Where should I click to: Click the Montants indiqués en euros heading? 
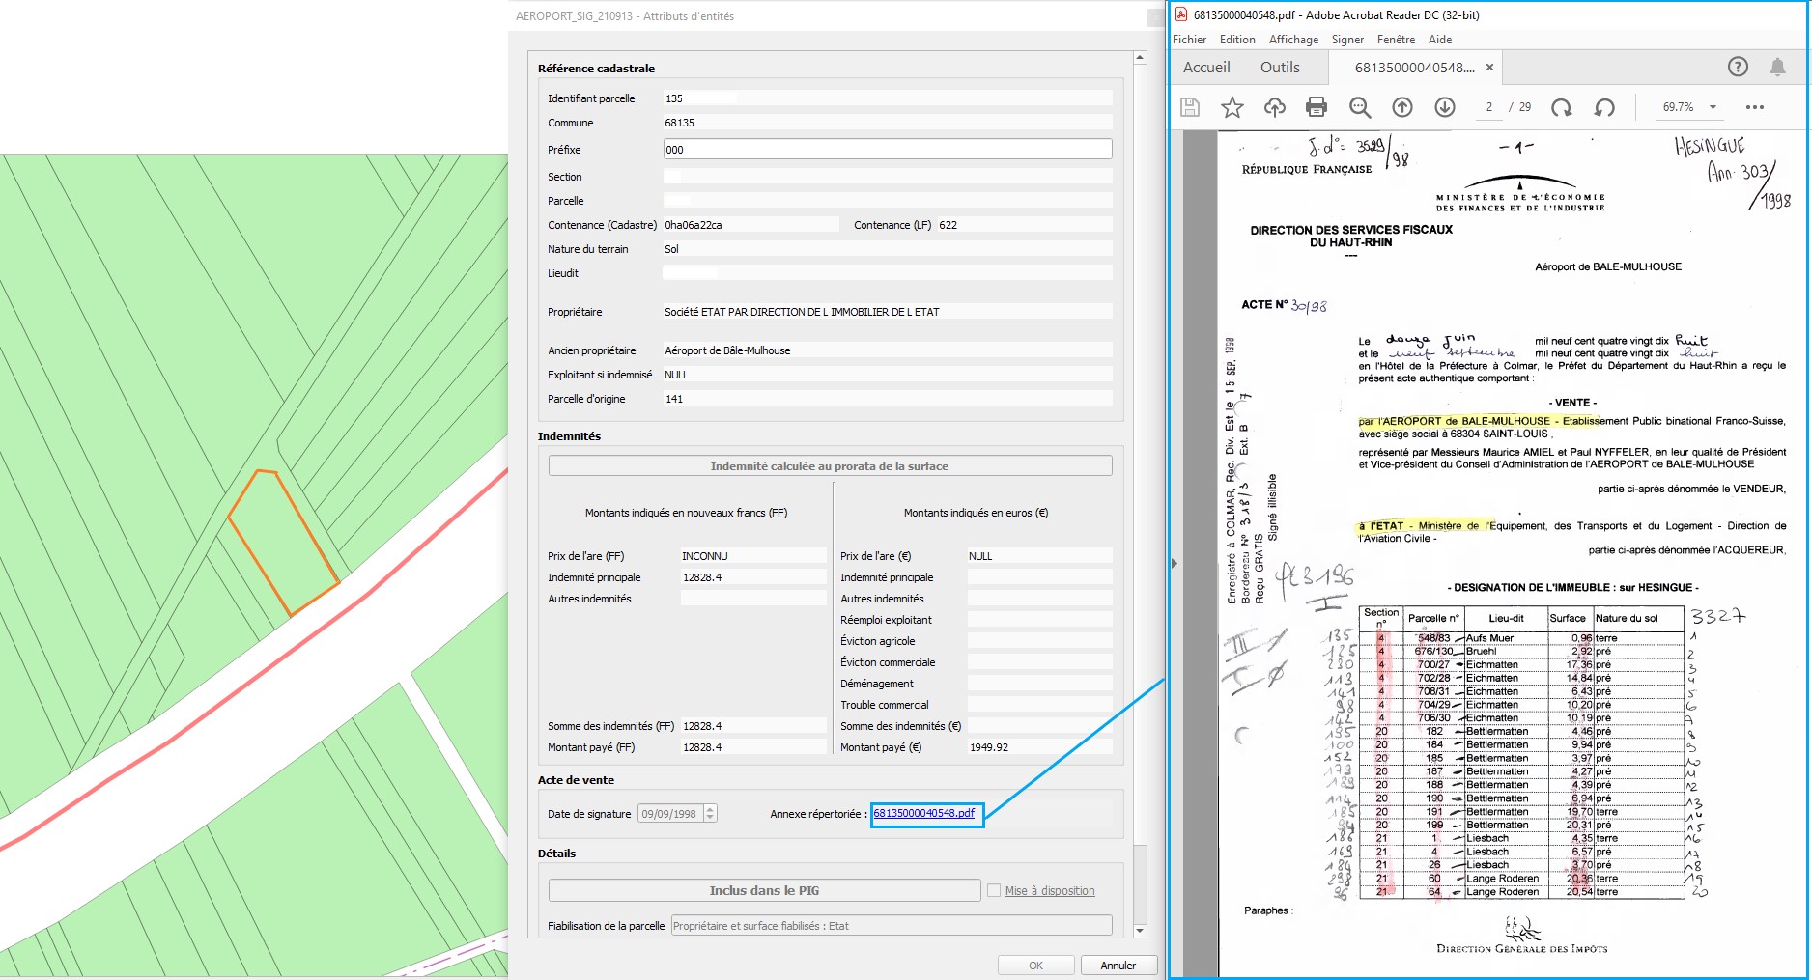click(x=976, y=513)
